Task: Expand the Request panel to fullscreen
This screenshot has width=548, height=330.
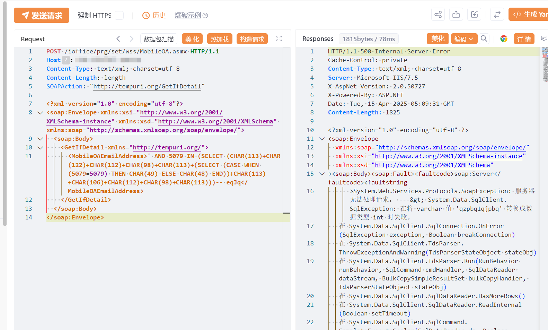Action: pos(279,38)
